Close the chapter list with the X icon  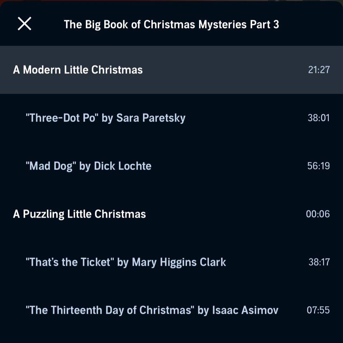coord(24,24)
